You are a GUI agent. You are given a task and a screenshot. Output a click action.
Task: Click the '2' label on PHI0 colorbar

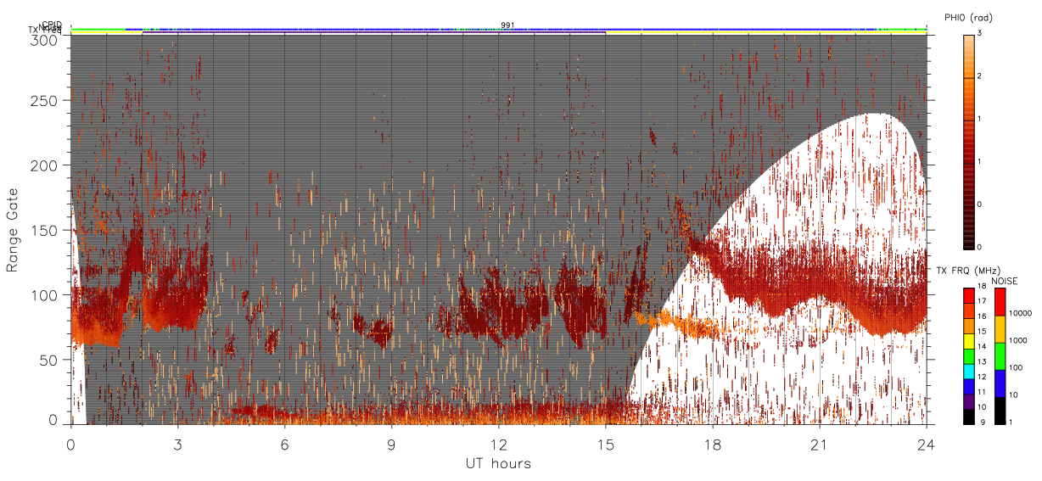[981, 76]
